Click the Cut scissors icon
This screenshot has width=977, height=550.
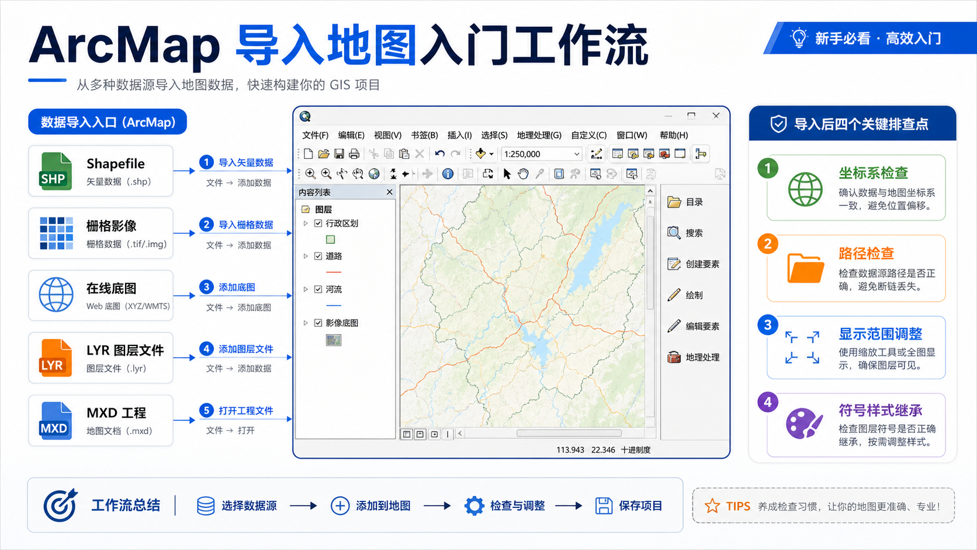(x=373, y=154)
